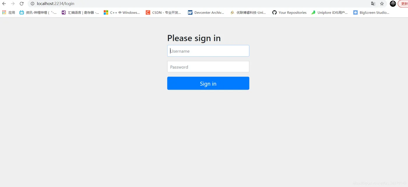Open the Devcenter Archive bookmark
The width and height of the screenshot is (408, 187).
(206, 13)
